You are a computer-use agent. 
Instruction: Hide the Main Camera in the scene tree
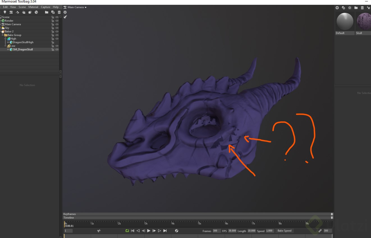pos(57,24)
